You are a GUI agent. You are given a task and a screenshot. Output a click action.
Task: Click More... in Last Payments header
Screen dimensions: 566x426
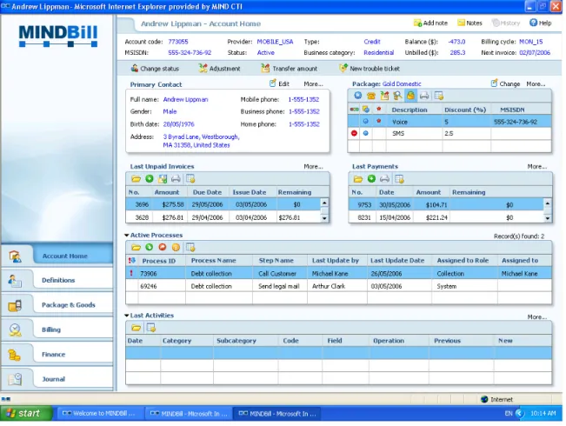coord(536,166)
